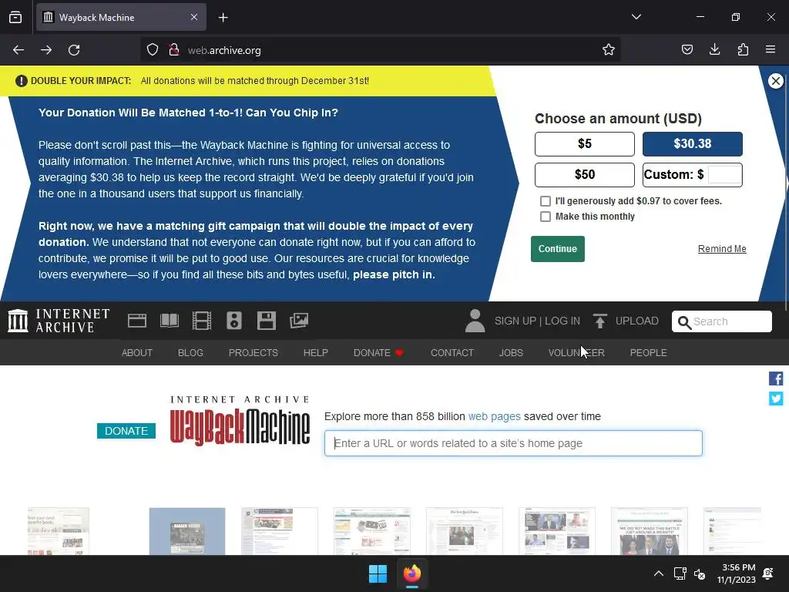Click Firefox icon in taskbar

pos(412,573)
